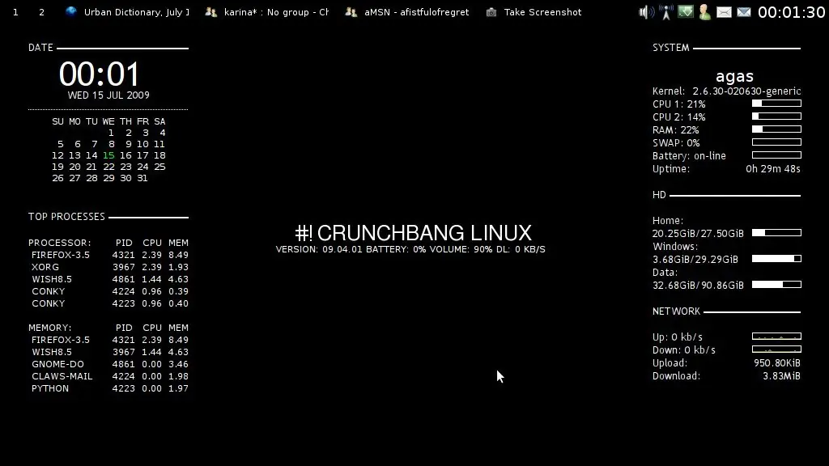Click the PROCESSOR: column header label
The height and width of the screenshot is (466, 829).
[x=60, y=243]
